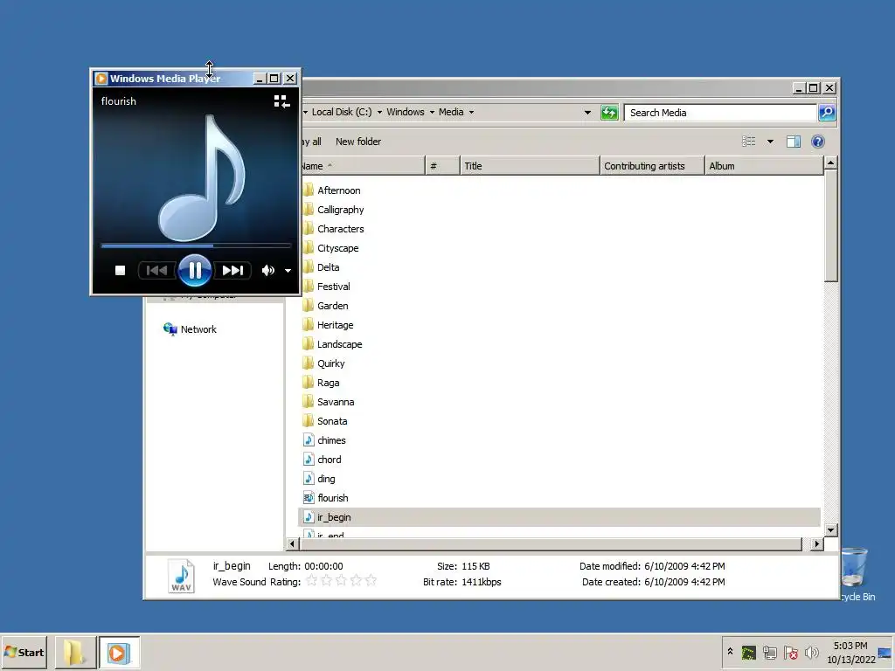Select the Garden folder
Screen dimensions: 895x671
332,306
